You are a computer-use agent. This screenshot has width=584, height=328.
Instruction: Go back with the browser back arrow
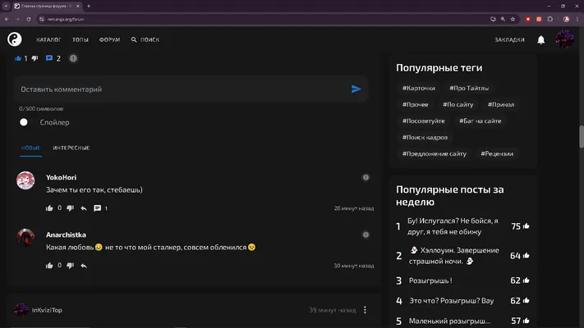(x=7, y=19)
